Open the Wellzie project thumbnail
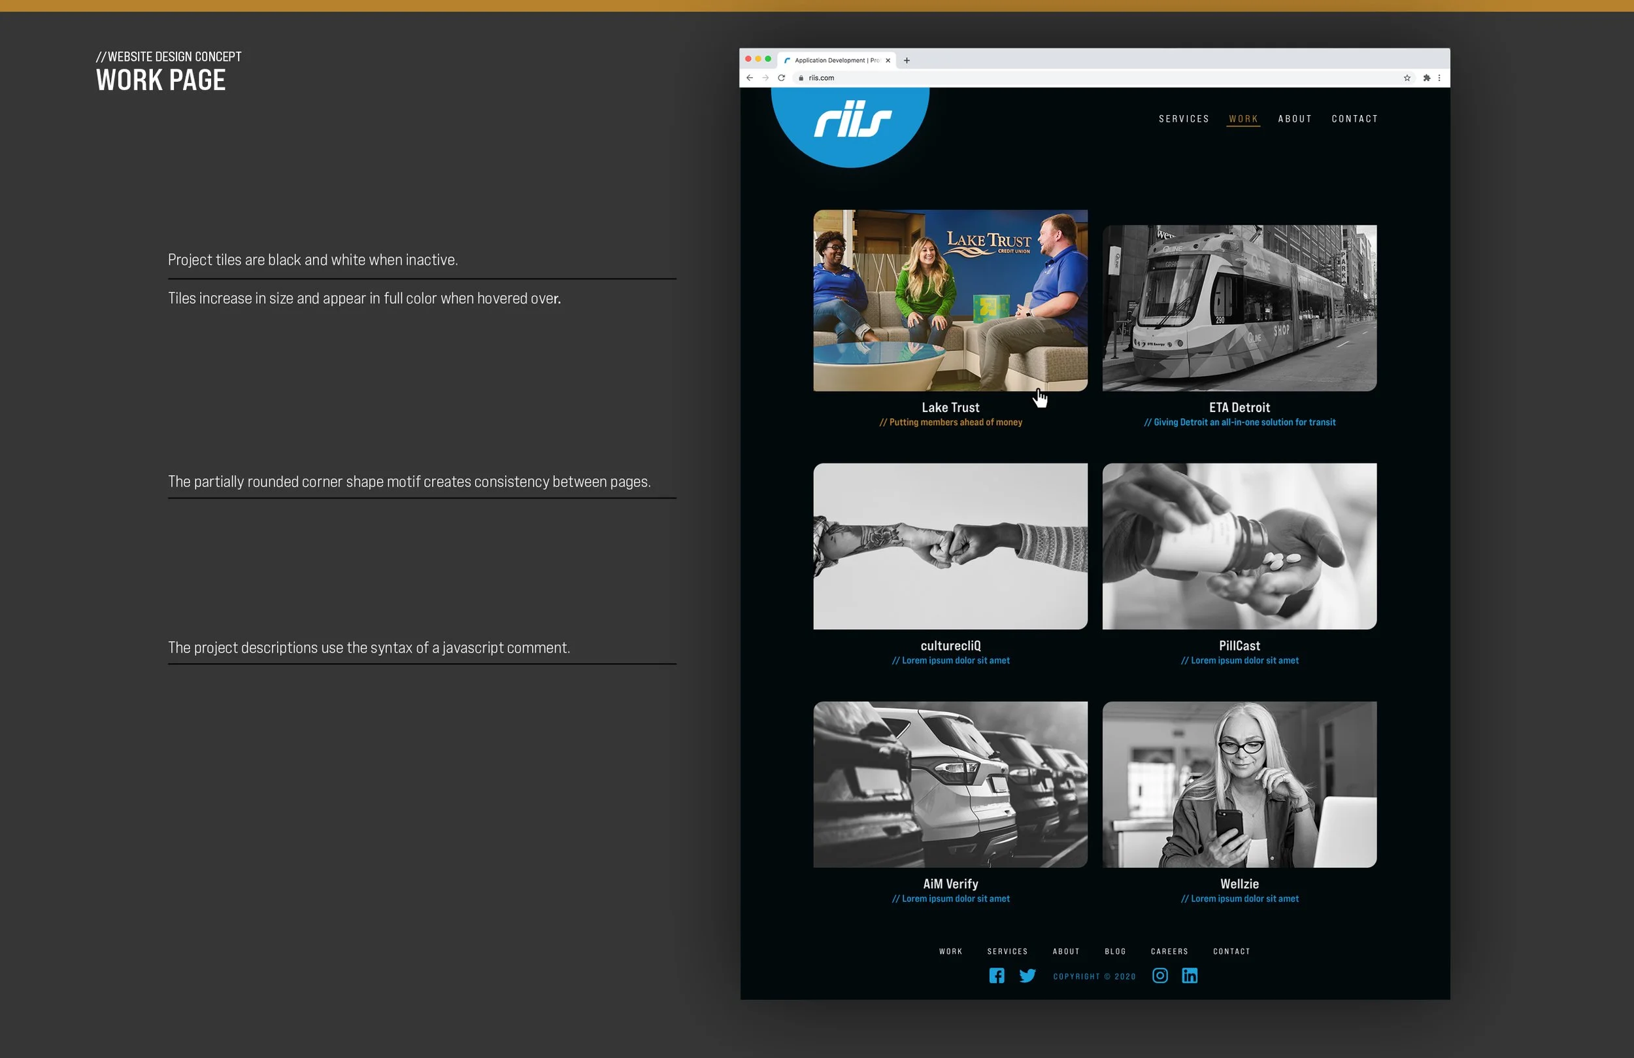Screen dimensions: 1634x1058 tap(1239, 784)
